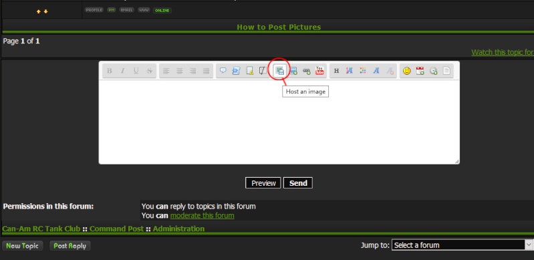
Task: Center align text in the editor
Action: click(x=180, y=71)
